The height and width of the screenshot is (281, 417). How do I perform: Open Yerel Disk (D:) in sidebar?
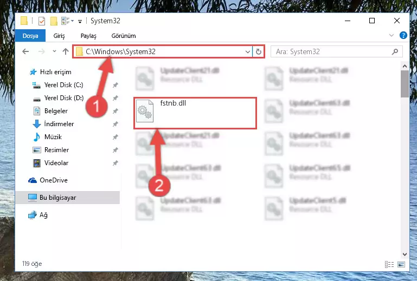(x=64, y=98)
